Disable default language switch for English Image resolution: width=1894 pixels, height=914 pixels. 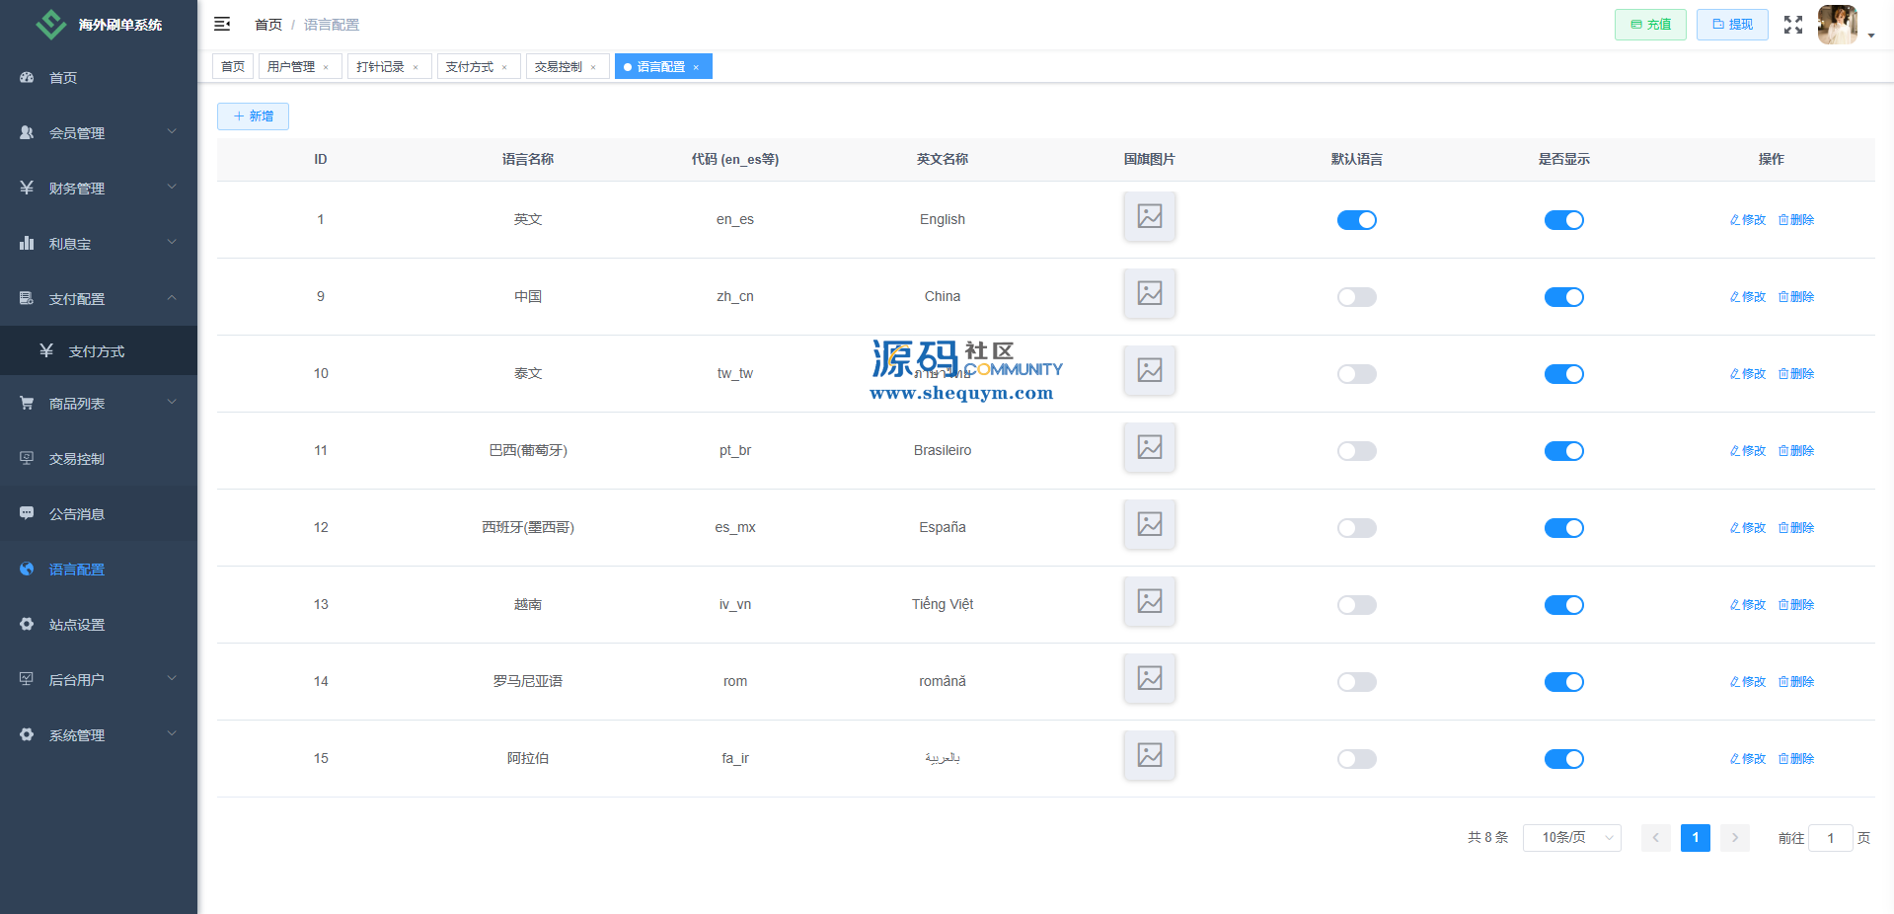click(1356, 220)
